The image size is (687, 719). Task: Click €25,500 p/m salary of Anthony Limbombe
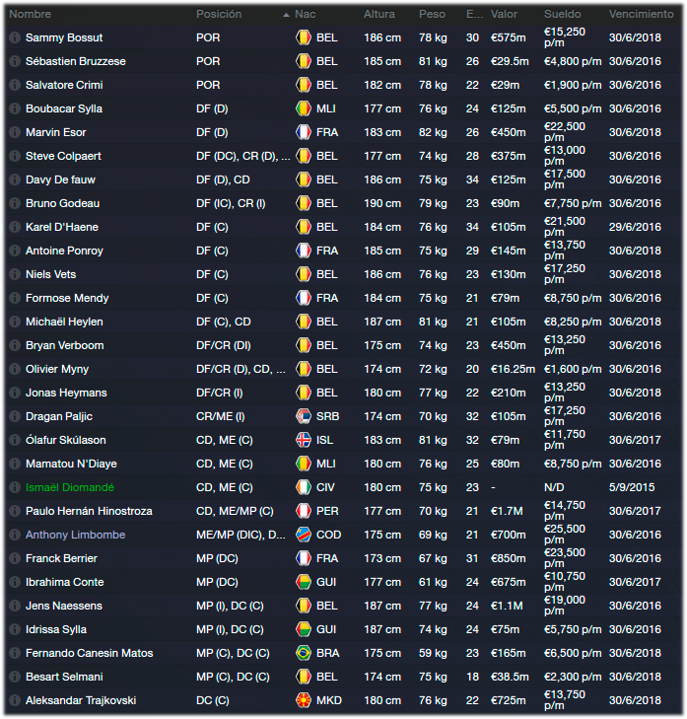[x=565, y=535]
